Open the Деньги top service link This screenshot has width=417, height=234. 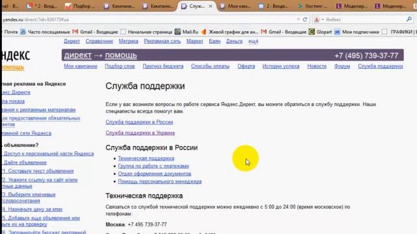(235, 41)
